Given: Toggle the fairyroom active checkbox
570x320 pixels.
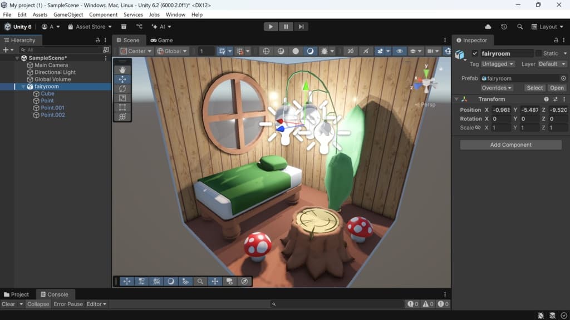Looking at the screenshot, I should pos(475,53).
